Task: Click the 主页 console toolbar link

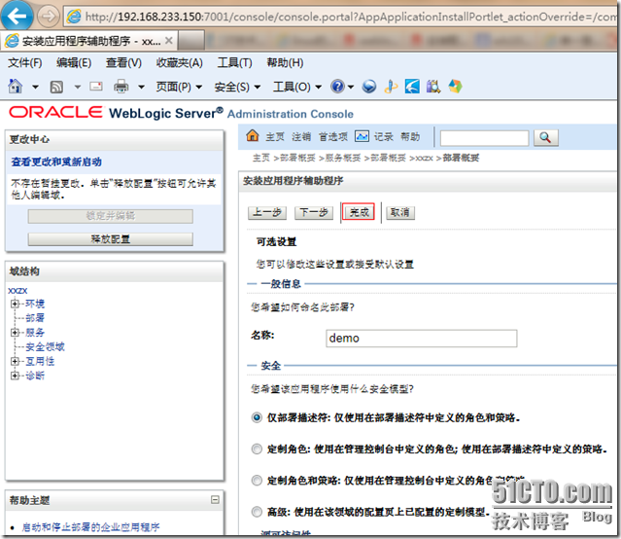Action: click(x=275, y=137)
